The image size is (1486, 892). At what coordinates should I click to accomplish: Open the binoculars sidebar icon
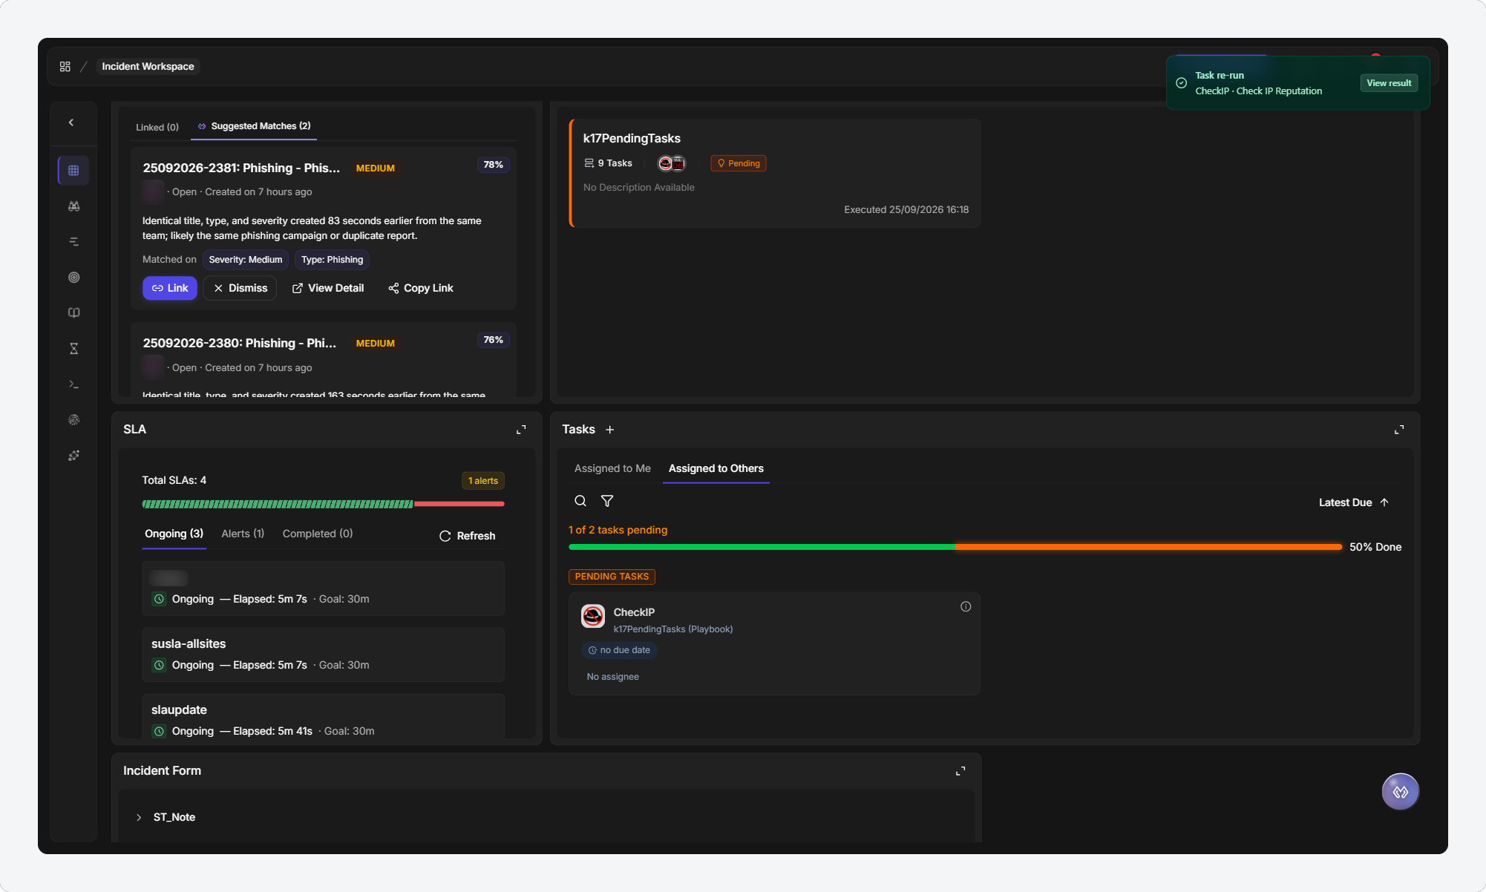(73, 206)
